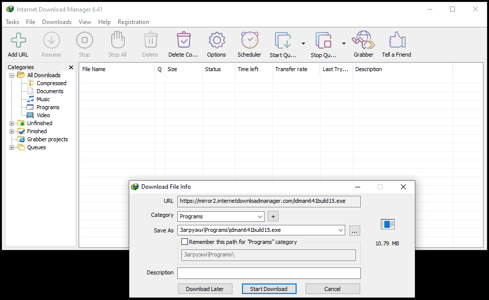Collapse the All Downloads tree node
The width and height of the screenshot is (489, 300).
click(x=12, y=75)
